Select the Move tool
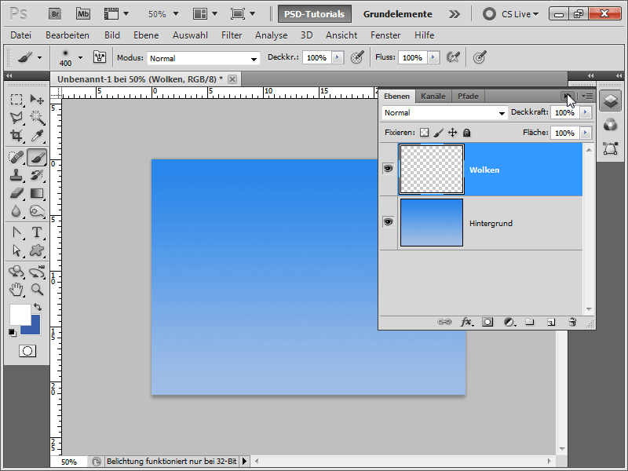The height and width of the screenshot is (471, 628). (x=37, y=99)
